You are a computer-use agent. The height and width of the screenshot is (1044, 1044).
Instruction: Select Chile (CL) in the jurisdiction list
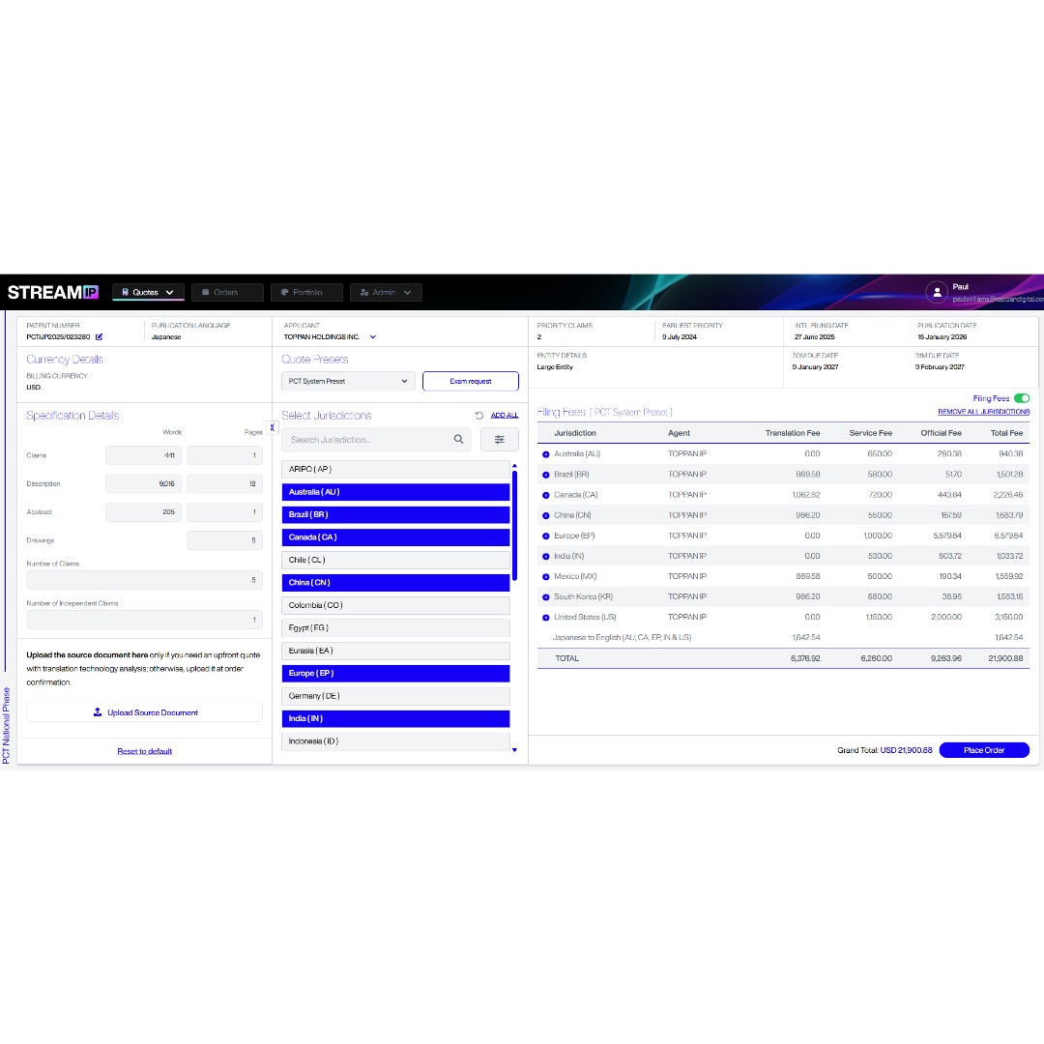395,560
